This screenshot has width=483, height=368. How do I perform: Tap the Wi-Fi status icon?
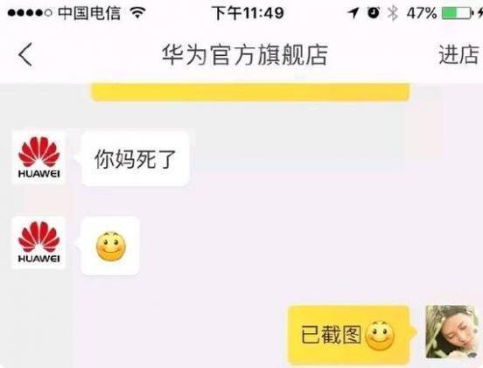click(x=137, y=13)
